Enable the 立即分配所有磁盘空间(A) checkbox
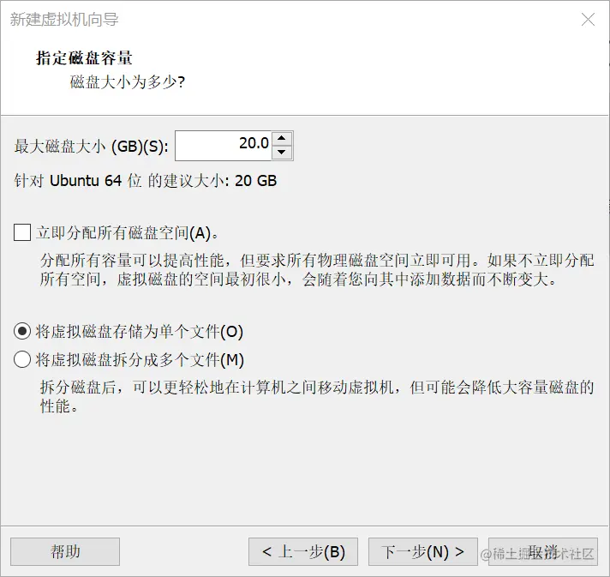Viewport: 610px width, 577px height. pos(22,232)
